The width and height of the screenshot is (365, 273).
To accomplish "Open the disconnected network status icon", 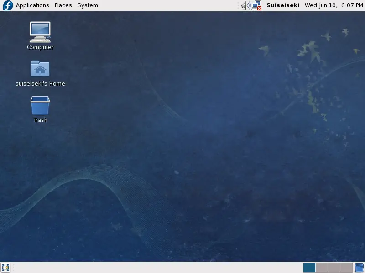I will [256, 5].
